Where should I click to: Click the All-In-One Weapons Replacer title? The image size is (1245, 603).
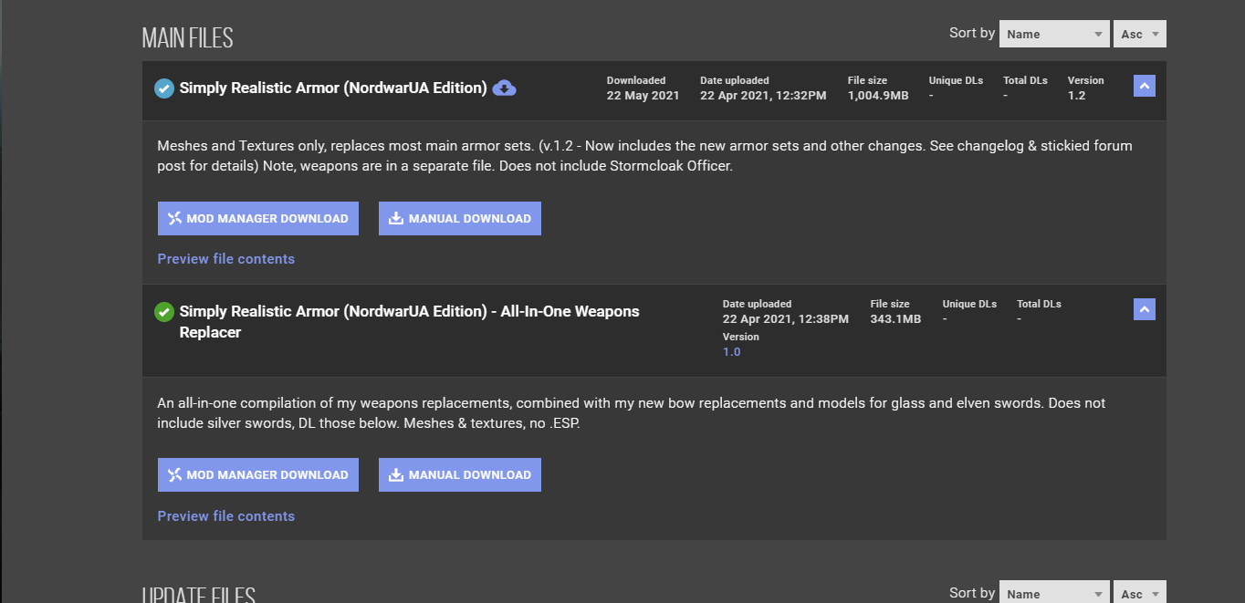point(409,322)
